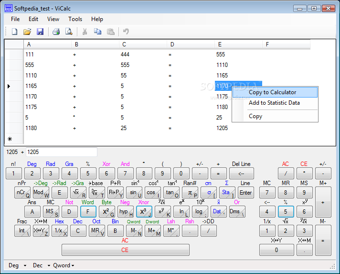Click the cos key
The width and height of the screenshot is (340, 274).
coord(153,193)
